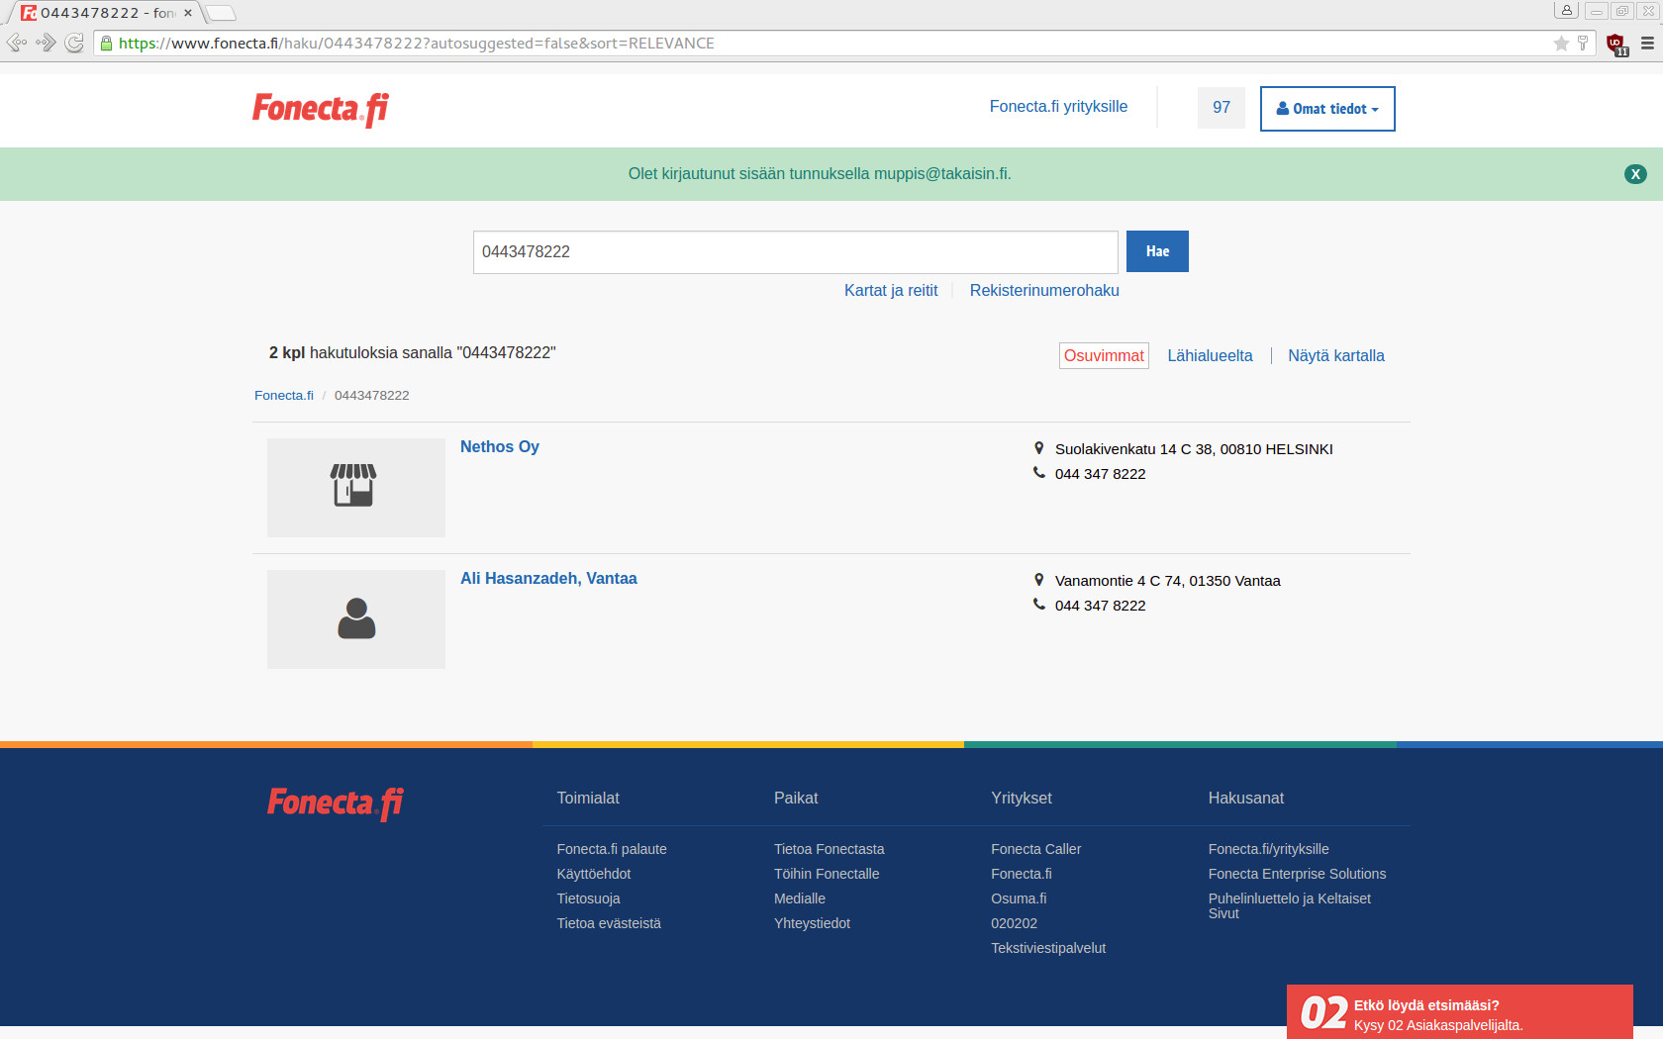Open the 02 Asiakaspalvelu help banner
This screenshot has height=1039, width=1663.
point(1459,1011)
